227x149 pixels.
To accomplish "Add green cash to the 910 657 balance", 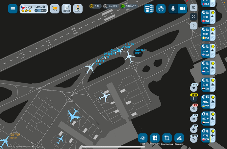I will click(123, 6).
